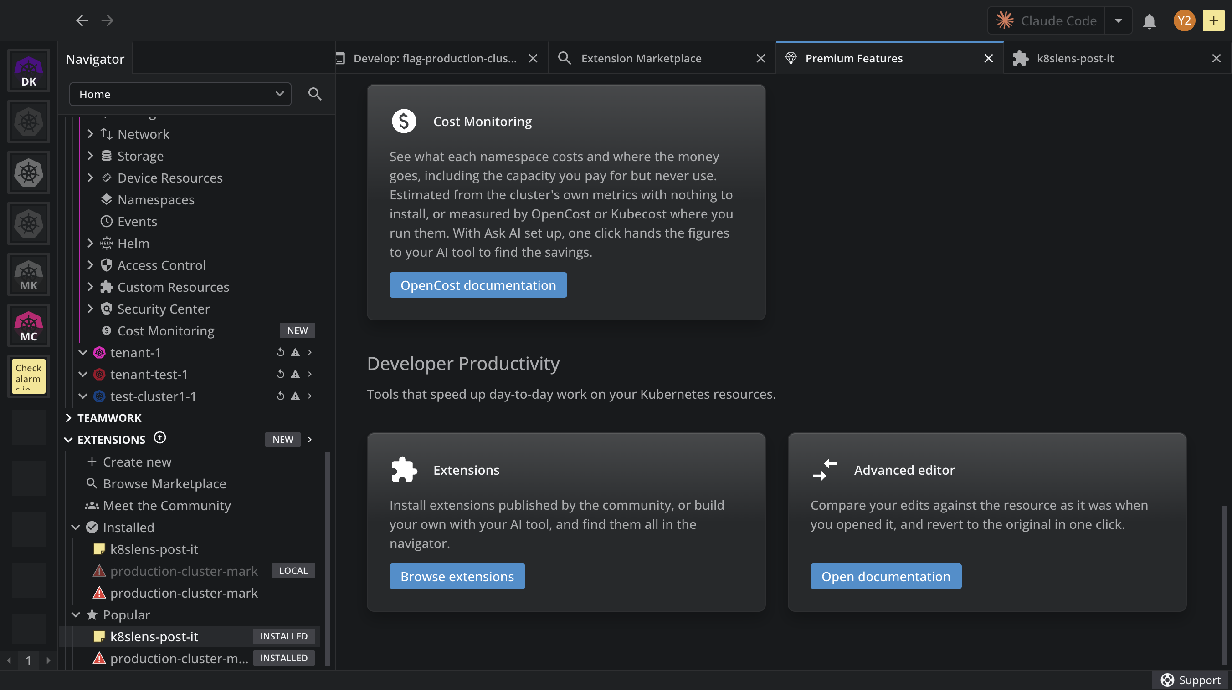Reconnect tenant-test-1 with the refresh icon
This screenshot has width=1232, height=690.
click(x=281, y=374)
